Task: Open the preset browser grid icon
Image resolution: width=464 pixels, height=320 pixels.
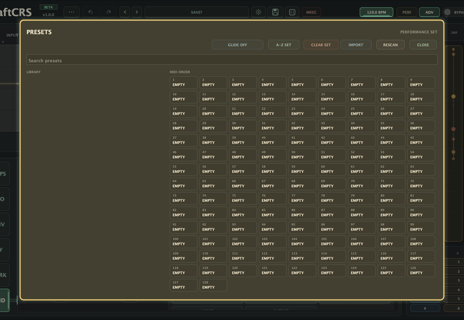Action: tap(292, 12)
